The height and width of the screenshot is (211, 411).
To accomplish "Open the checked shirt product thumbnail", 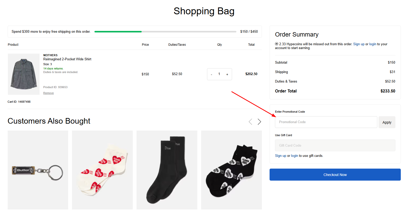I will (24, 74).
